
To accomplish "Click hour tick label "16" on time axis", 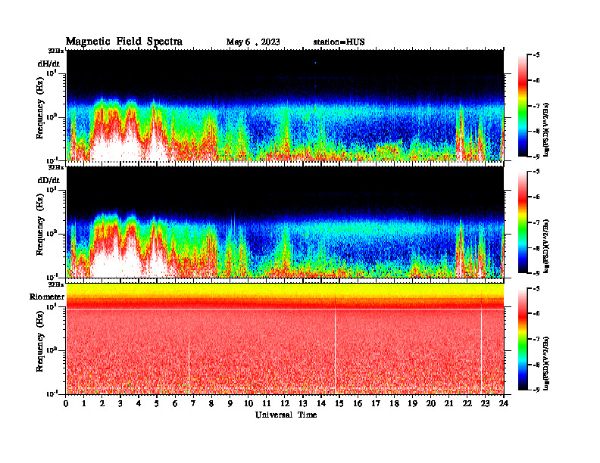I will (358, 403).
